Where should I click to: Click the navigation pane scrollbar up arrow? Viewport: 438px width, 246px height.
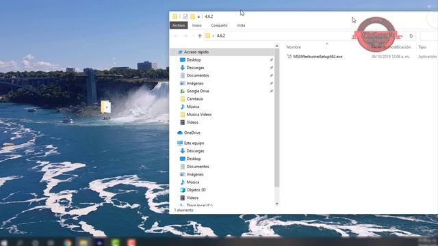coord(276,46)
